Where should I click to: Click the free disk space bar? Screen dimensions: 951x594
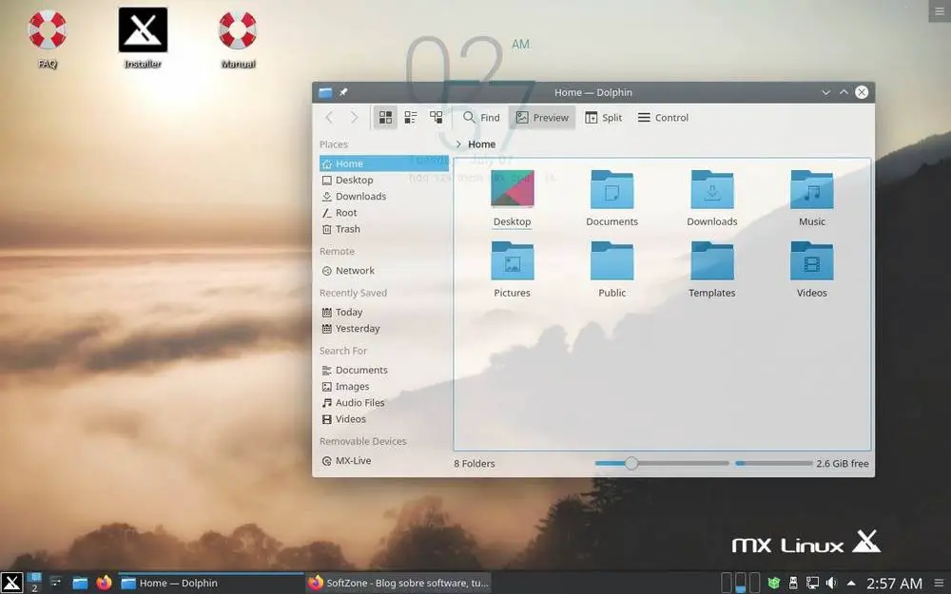[x=774, y=463]
